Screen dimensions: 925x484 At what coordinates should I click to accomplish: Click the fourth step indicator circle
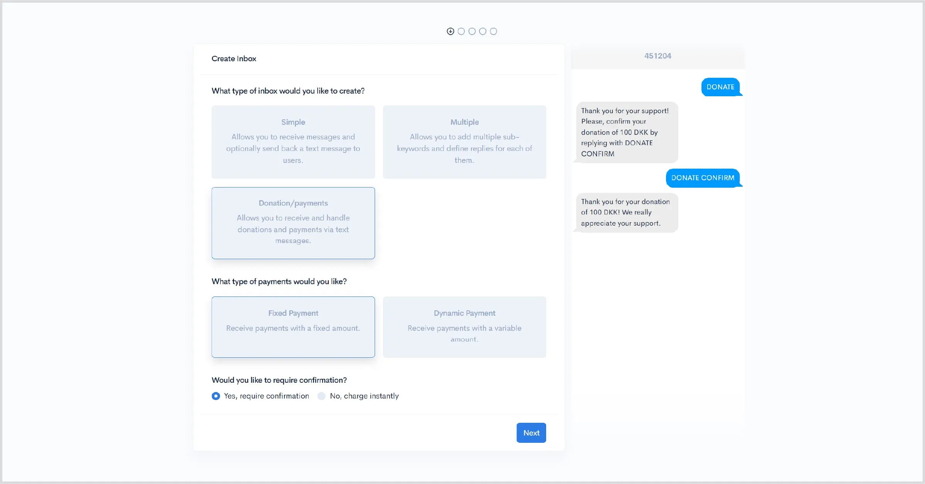click(483, 32)
